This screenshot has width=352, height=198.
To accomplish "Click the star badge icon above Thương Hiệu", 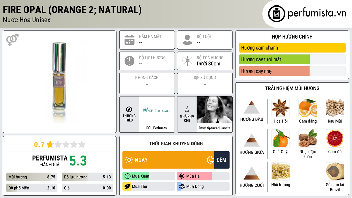I will click(129, 109).
